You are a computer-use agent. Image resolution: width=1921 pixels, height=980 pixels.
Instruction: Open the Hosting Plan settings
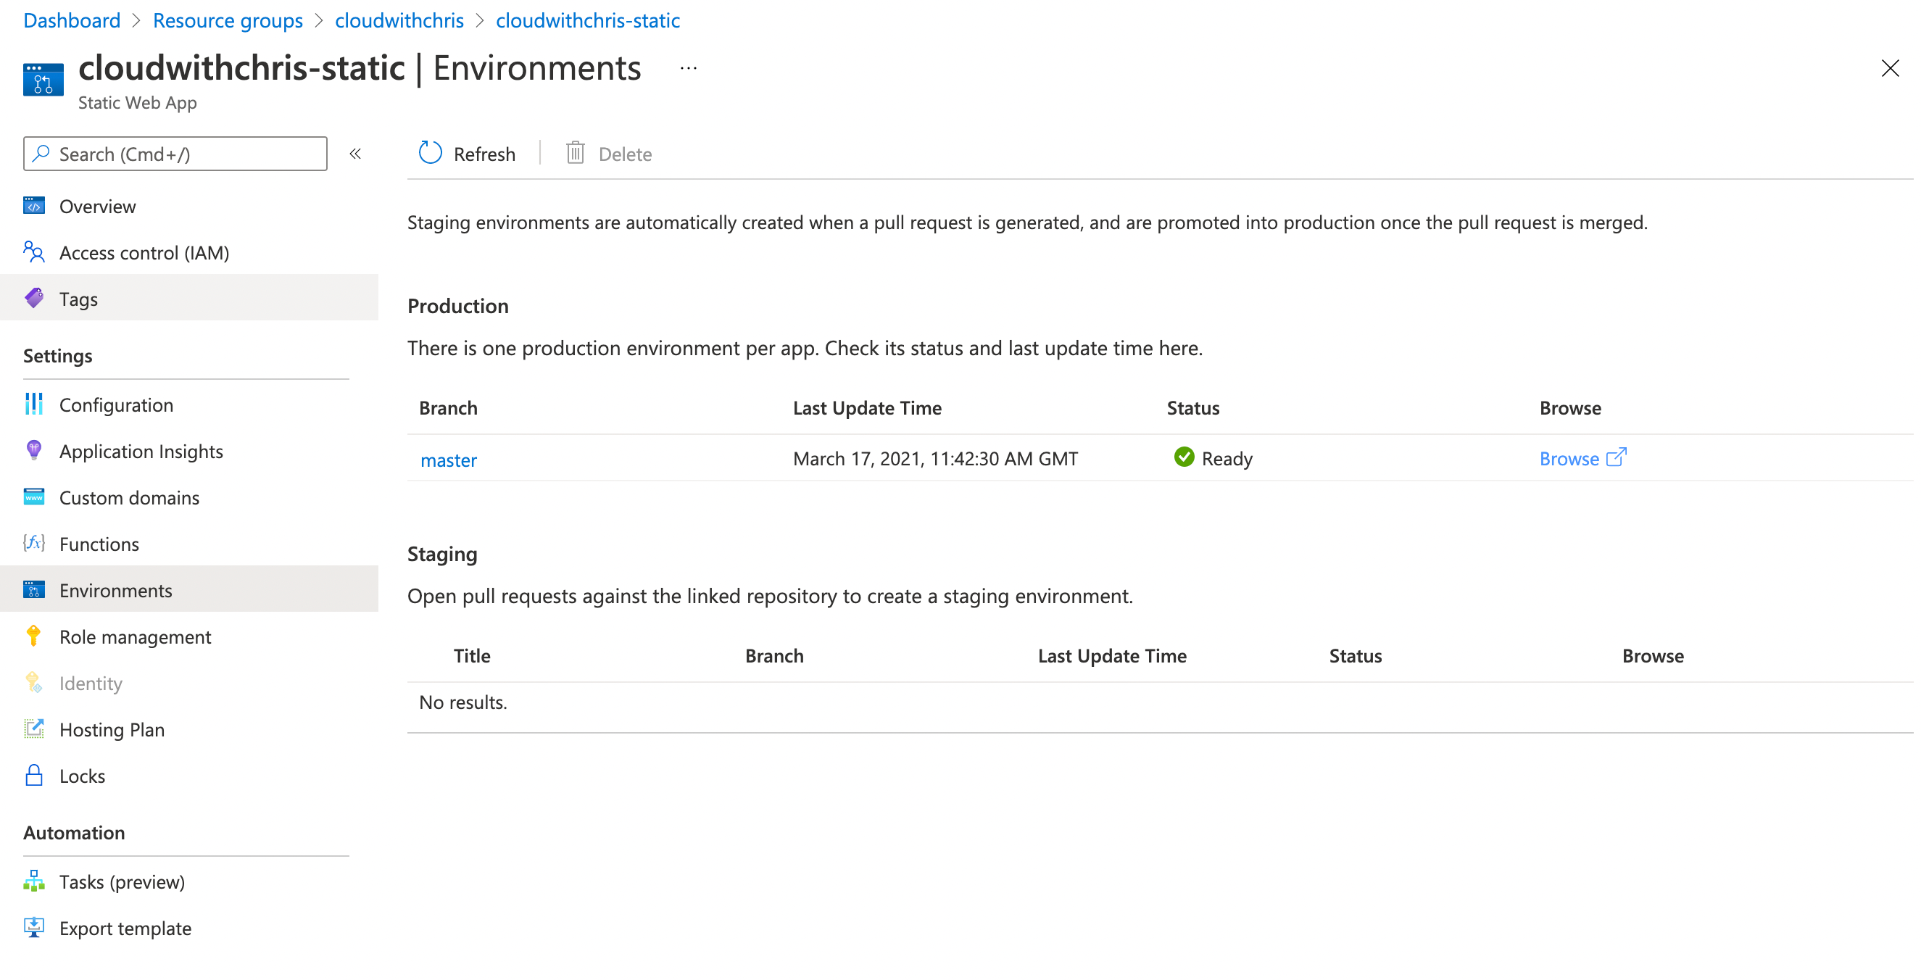[x=114, y=728]
